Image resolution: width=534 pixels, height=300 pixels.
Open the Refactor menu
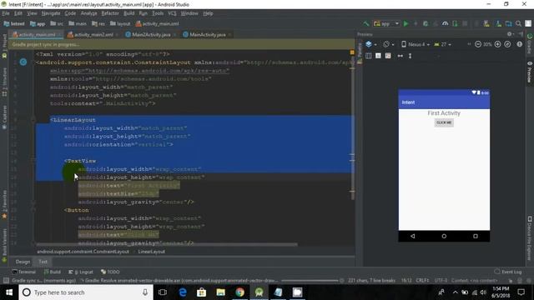pos(110,13)
